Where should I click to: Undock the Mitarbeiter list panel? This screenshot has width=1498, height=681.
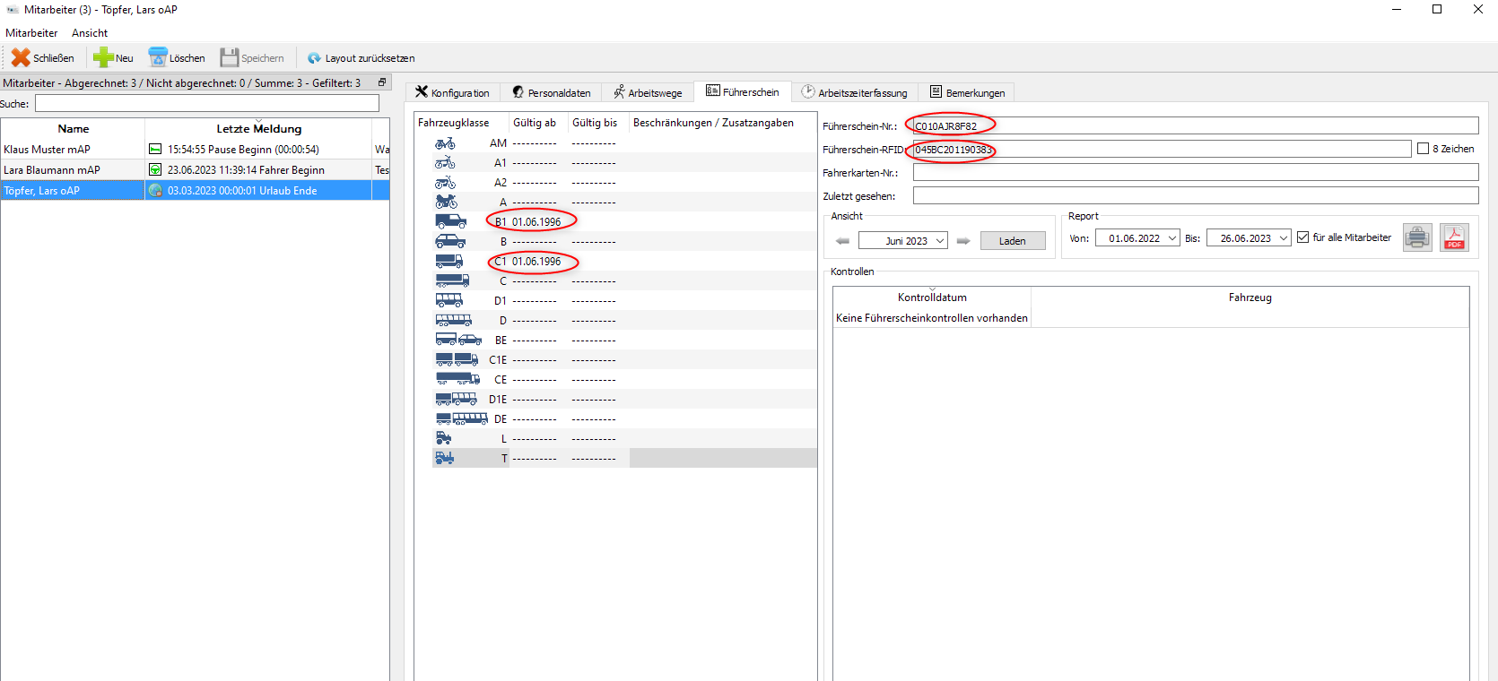pos(382,82)
